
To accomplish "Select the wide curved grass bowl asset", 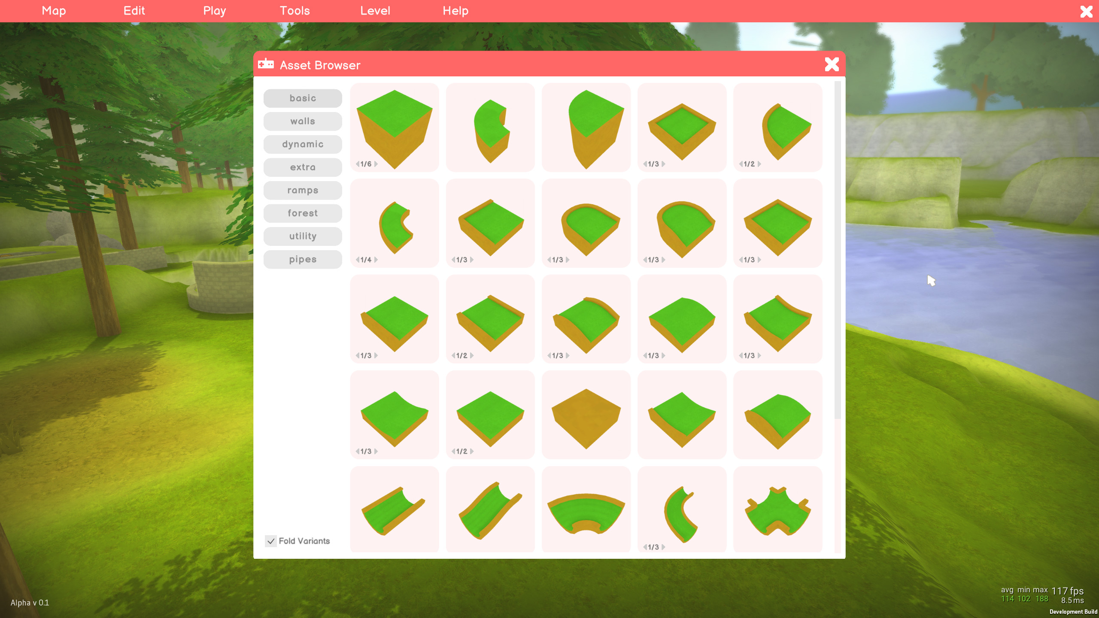I will (x=586, y=509).
